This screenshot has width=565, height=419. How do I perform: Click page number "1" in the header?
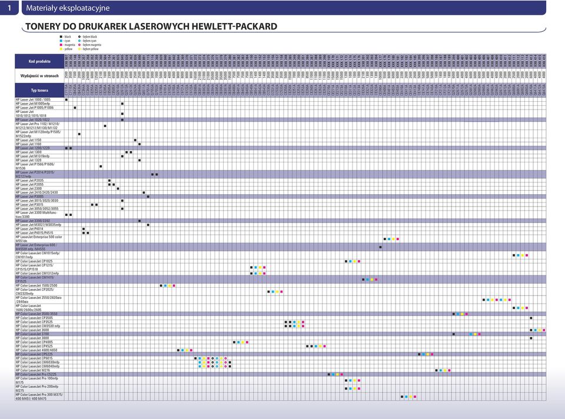[9, 8]
